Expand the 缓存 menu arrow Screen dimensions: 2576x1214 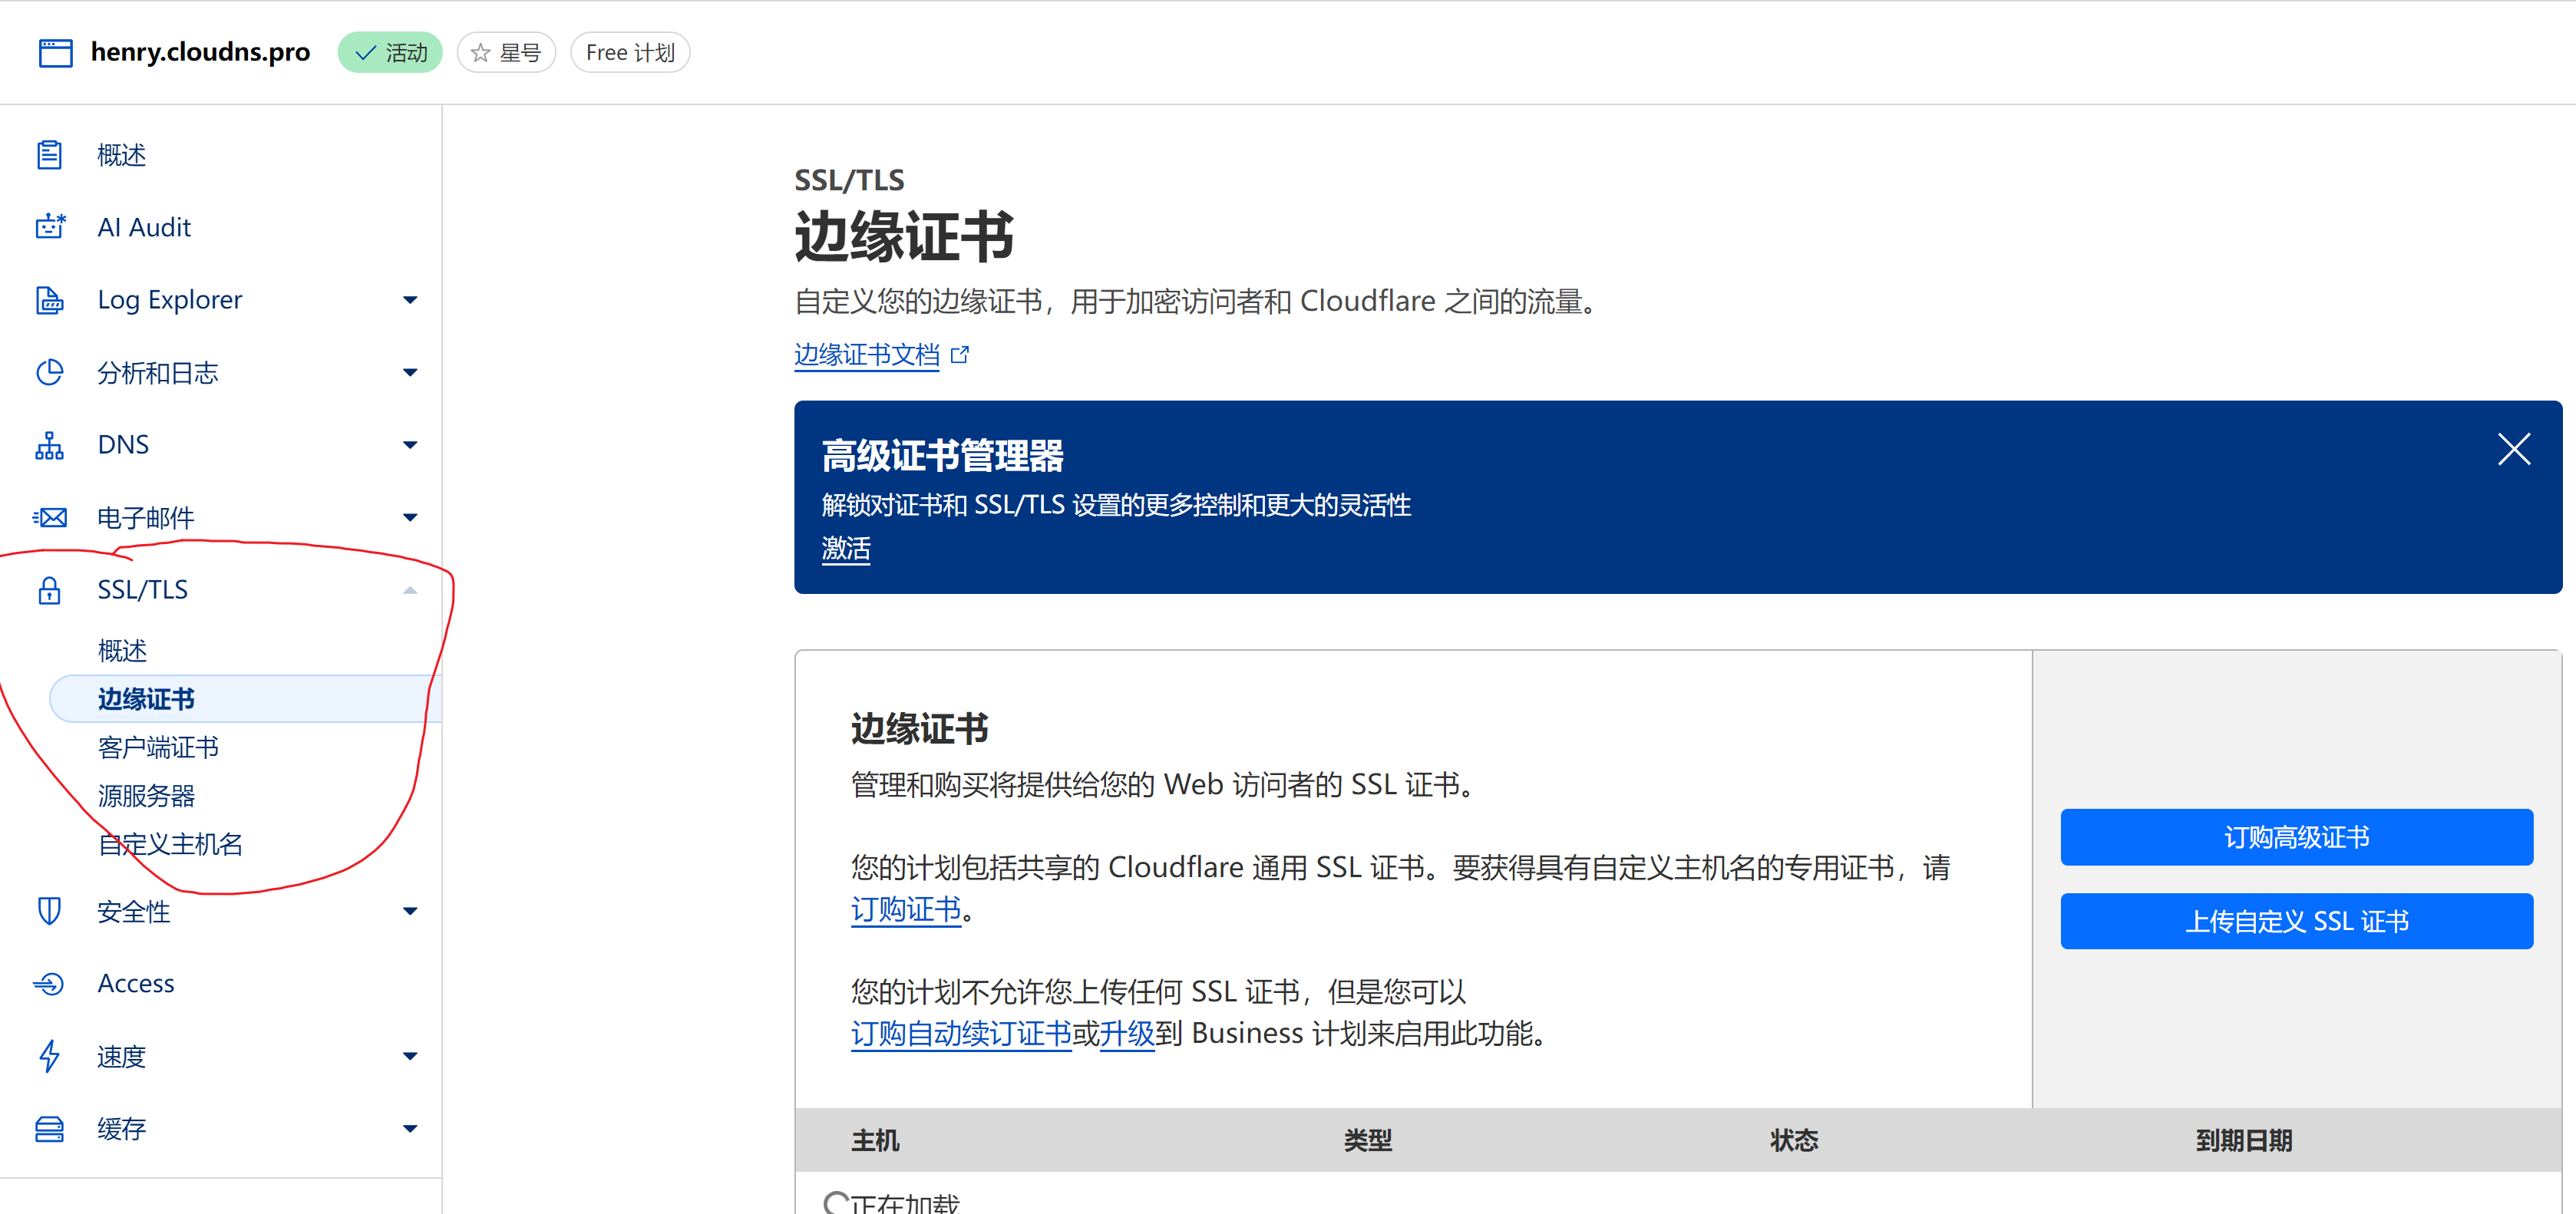tap(409, 1129)
